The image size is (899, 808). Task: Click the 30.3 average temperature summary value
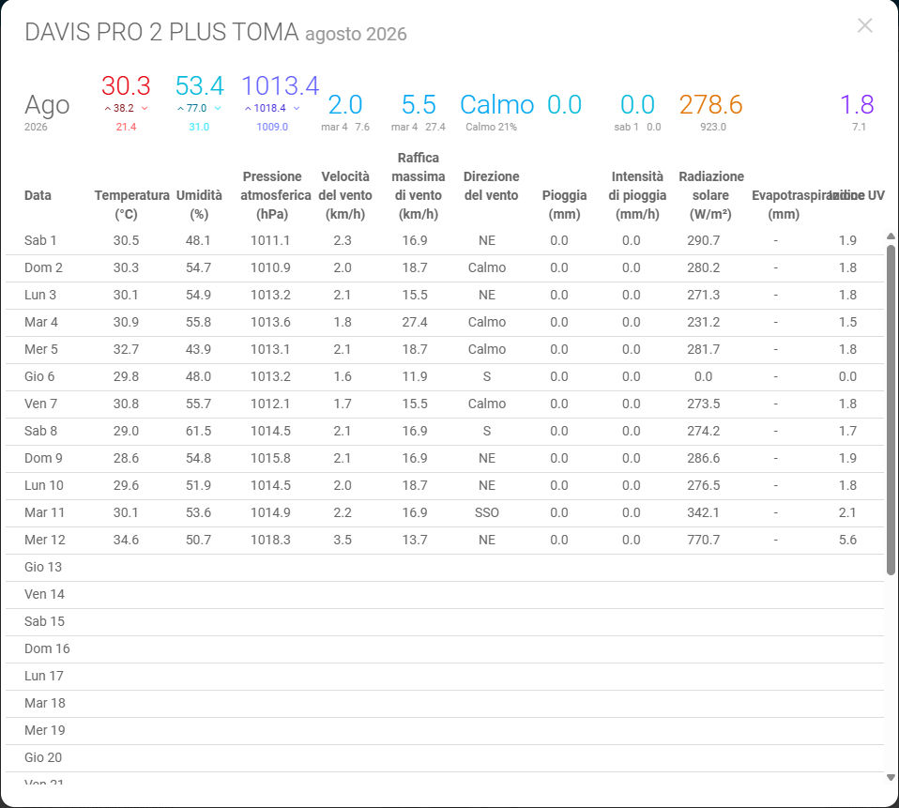click(x=126, y=86)
